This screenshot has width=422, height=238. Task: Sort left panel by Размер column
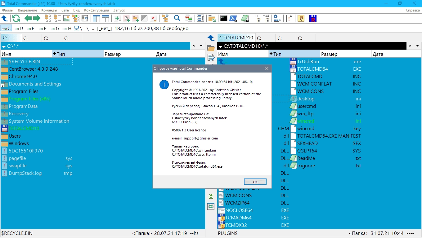[129, 54]
